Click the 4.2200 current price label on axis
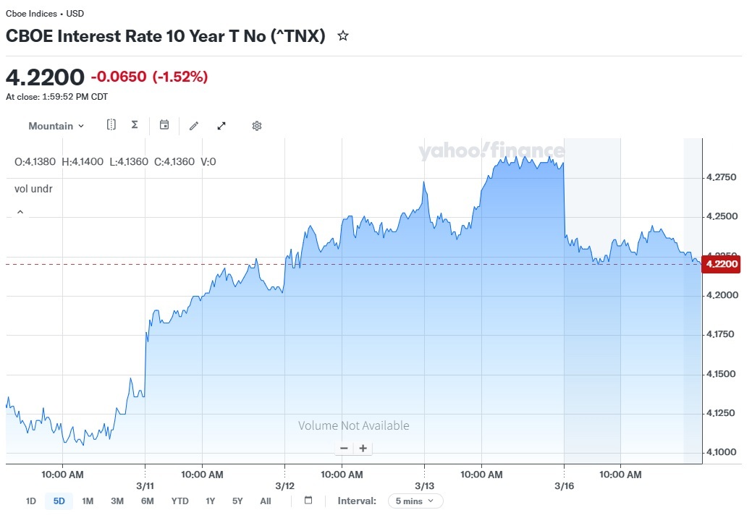This screenshot has height=523, width=752. (x=722, y=264)
